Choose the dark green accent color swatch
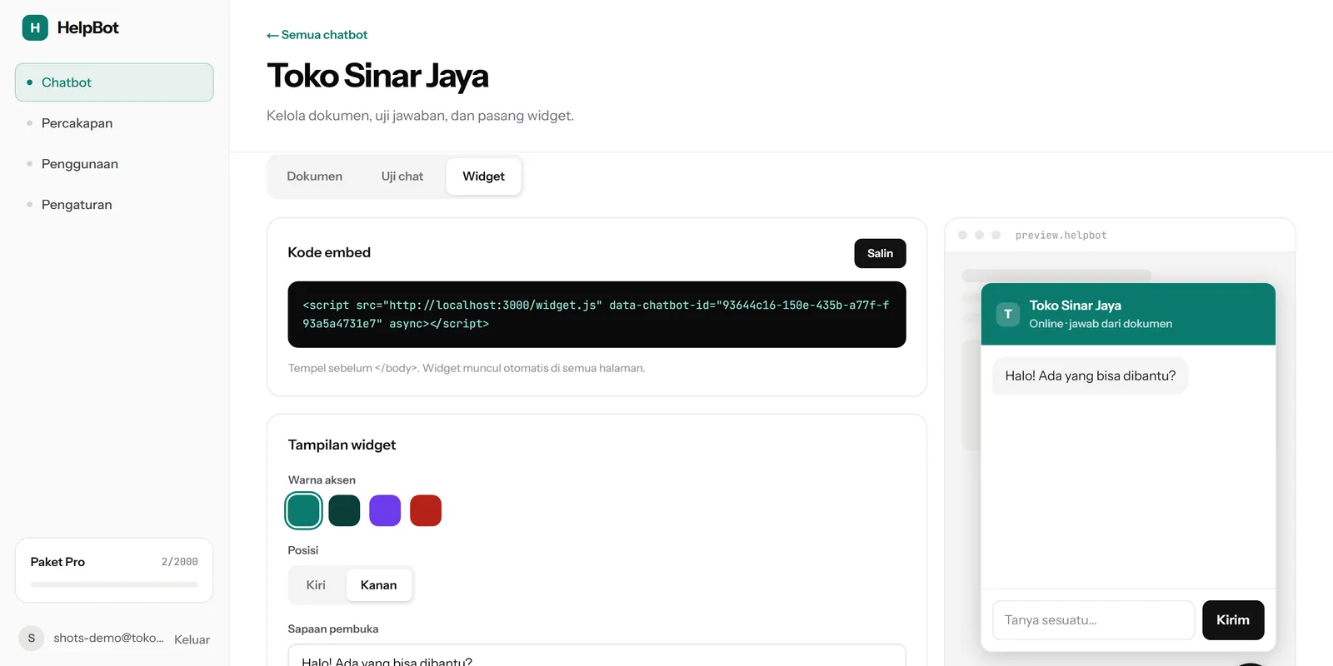Image resolution: width=1333 pixels, height=666 pixels. click(x=344, y=510)
